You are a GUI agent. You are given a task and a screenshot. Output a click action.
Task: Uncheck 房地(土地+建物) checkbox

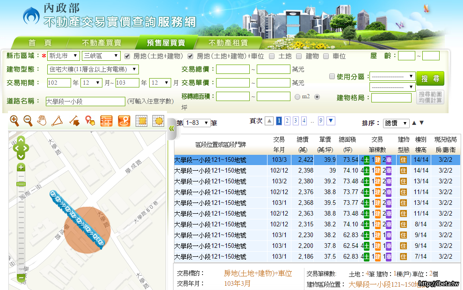127,56
